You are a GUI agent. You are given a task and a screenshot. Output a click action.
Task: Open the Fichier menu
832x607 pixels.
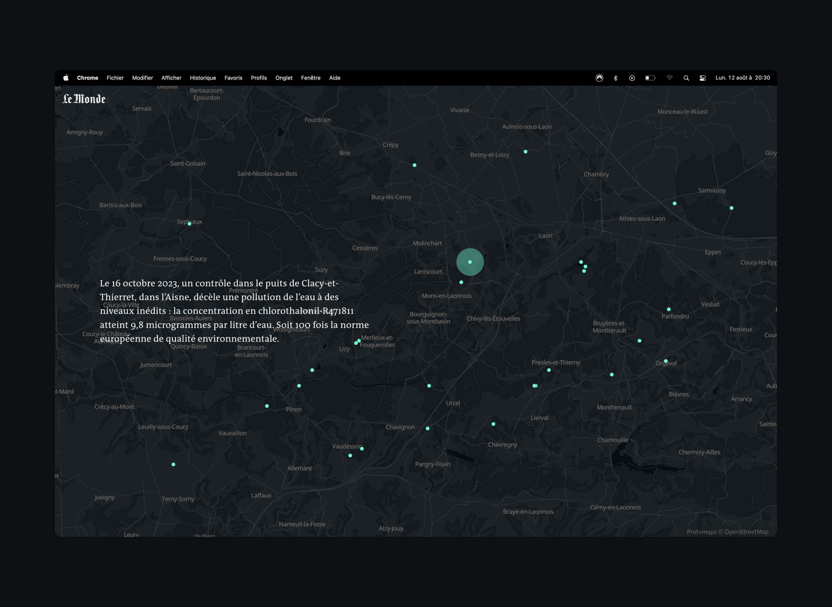[115, 78]
